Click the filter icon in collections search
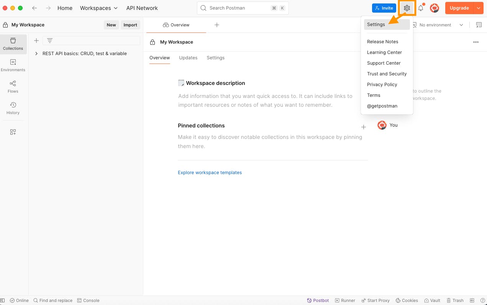Viewport: 487px width, 305px height. click(x=49, y=41)
